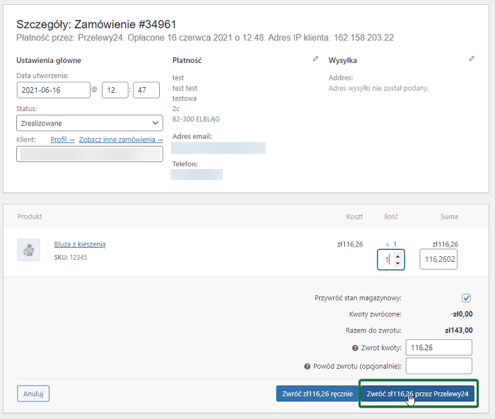The image size is (495, 419).
Task: Select the SKU: 12345 text
Action: [71, 257]
